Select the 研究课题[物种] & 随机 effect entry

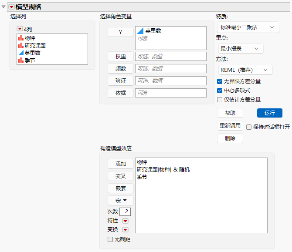pos(163,170)
